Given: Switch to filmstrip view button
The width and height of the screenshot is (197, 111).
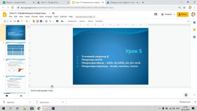Looking at the screenshot, I should click(x=7, y=96).
